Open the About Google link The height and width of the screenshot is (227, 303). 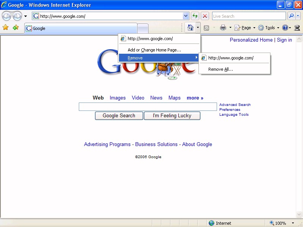pyautogui.click(x=197, y=145)
